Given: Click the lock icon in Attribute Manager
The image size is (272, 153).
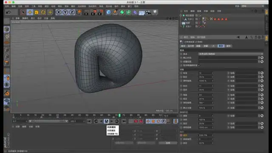Looking at the screenshot, I should [x=256, y=37].
